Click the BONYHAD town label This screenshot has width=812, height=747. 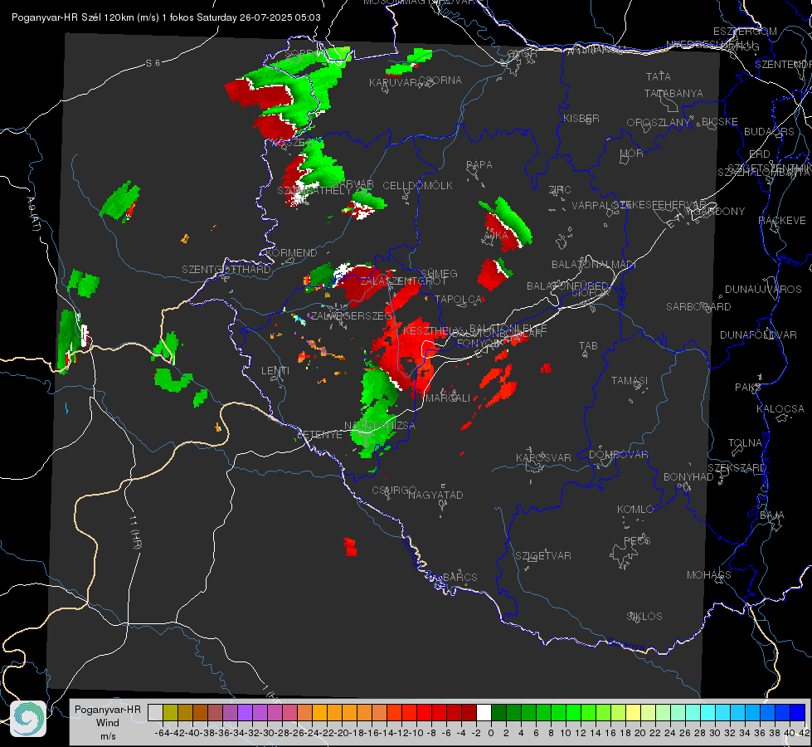point(688,476)
